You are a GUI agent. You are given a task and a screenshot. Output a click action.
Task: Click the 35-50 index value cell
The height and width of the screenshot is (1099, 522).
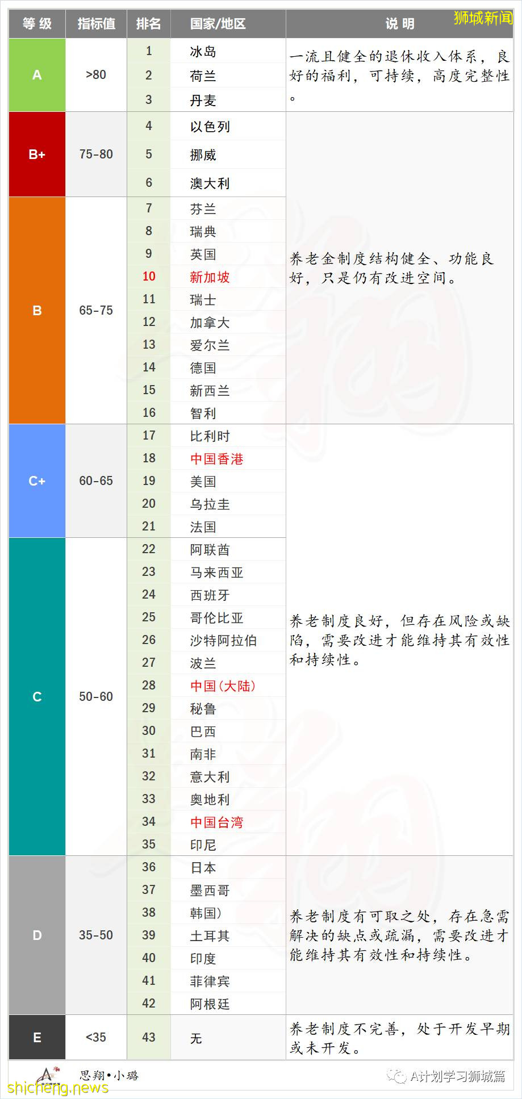tap(96, 935)
